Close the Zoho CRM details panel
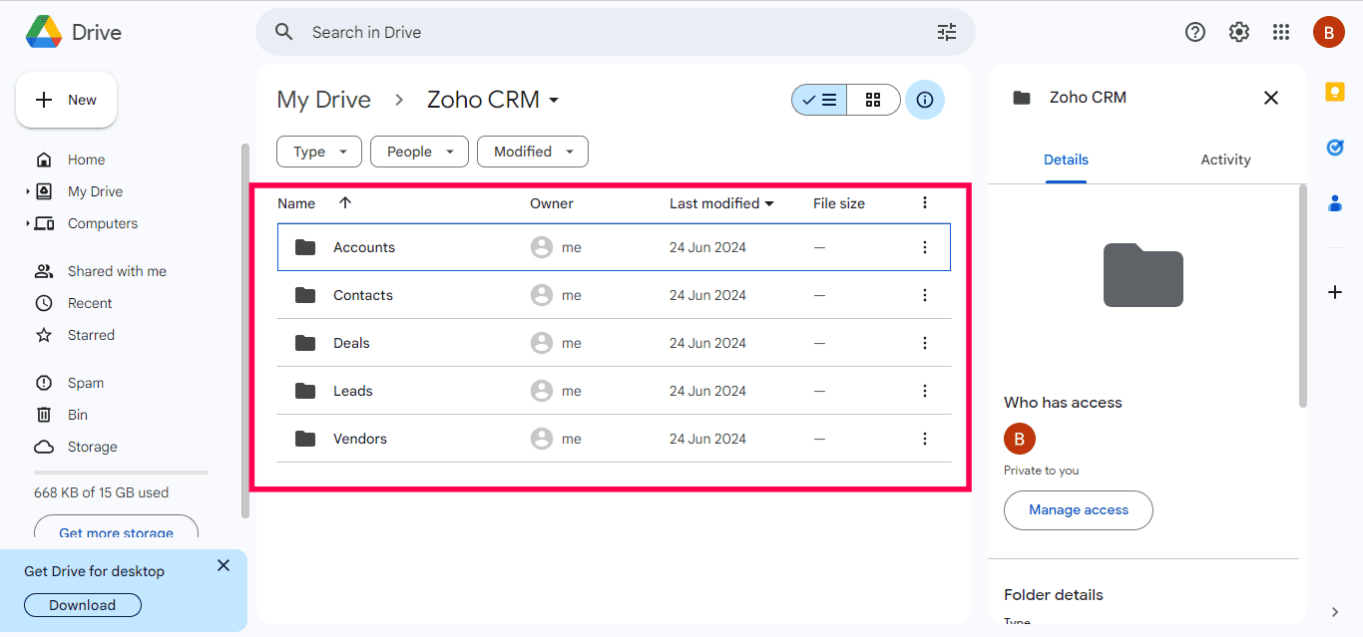Screen dimensions: 1363x637 [1271, 98]
